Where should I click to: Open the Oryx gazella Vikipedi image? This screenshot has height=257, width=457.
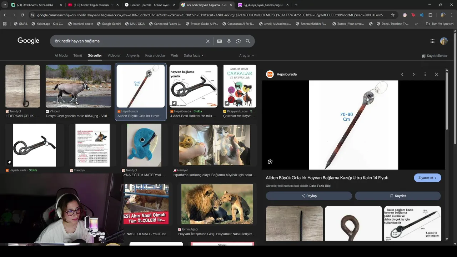[79, 86]
